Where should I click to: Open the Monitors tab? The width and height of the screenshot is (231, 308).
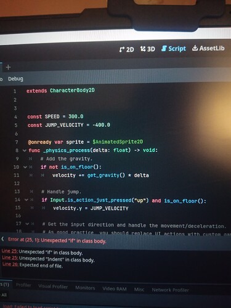tap(85, 288)
